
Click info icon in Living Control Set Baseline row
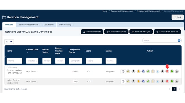153,81
